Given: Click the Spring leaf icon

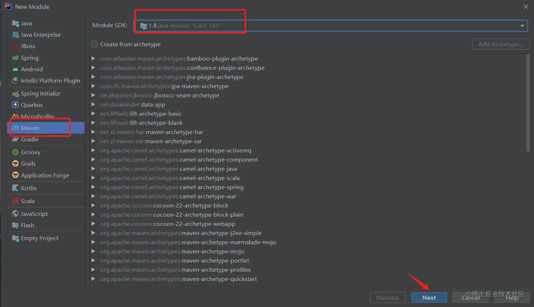Looking at the screenshot, I should 15,58.
